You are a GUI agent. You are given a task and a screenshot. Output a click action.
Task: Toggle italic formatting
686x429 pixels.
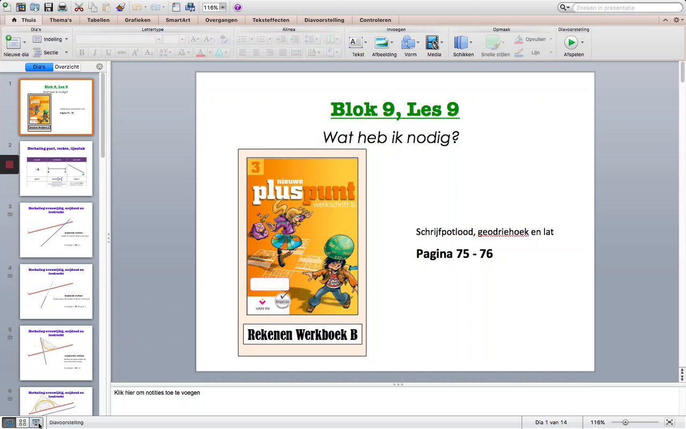(x=95, y=53)
